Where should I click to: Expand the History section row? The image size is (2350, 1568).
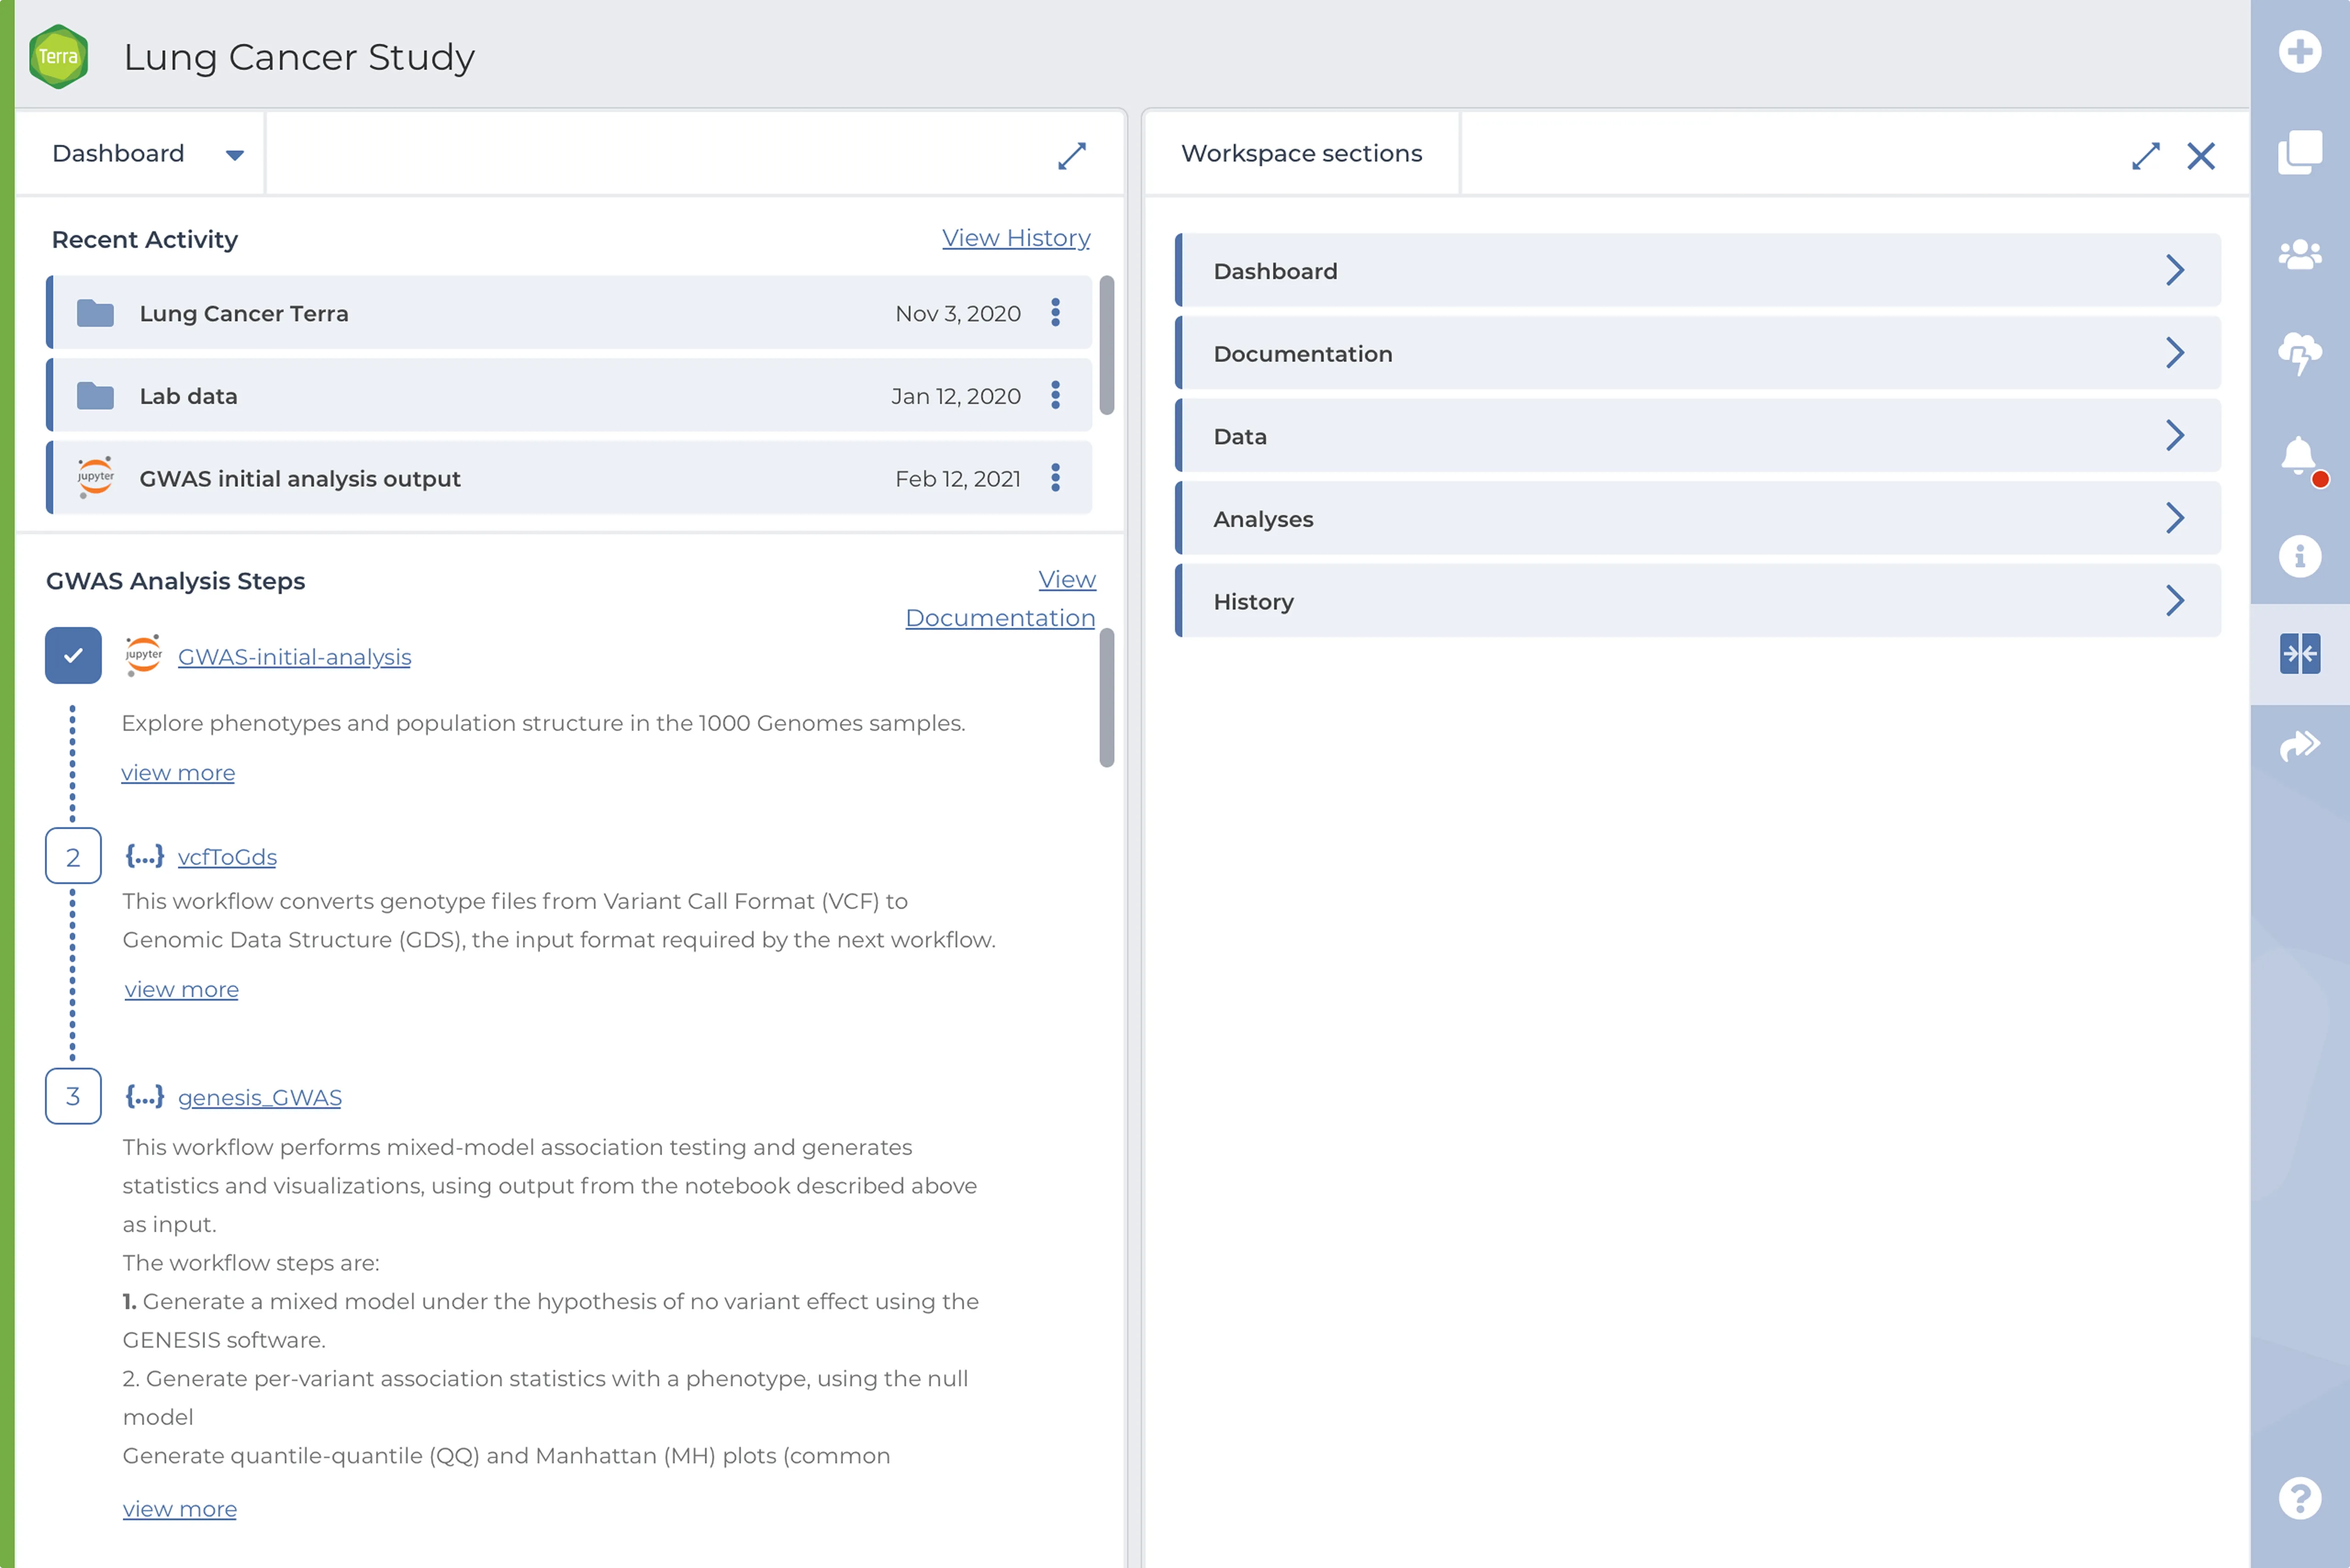point(1697,601)
